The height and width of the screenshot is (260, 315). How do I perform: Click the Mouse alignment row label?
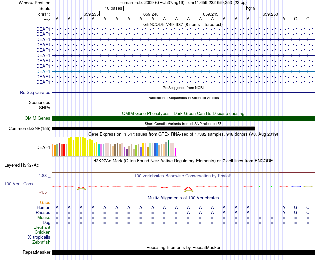point(44,218)
